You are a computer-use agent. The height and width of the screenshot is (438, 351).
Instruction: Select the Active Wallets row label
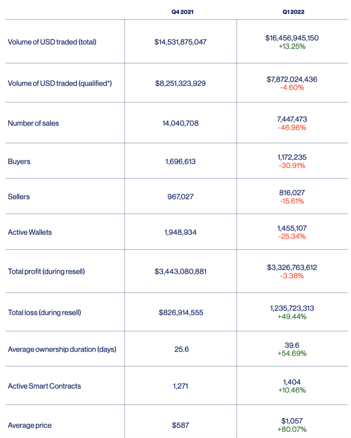click(30, 232)
